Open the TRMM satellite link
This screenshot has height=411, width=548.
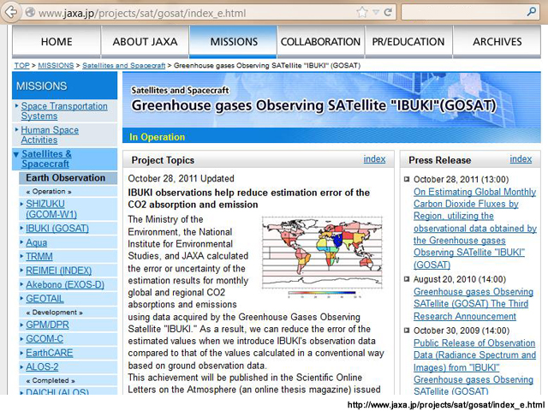39,256
